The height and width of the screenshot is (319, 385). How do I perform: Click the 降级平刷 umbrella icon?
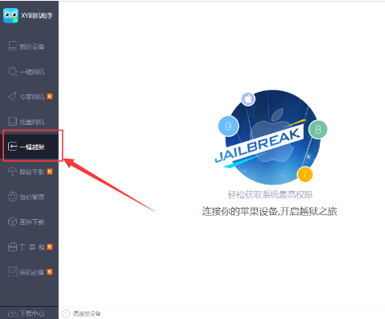[12, 172]
